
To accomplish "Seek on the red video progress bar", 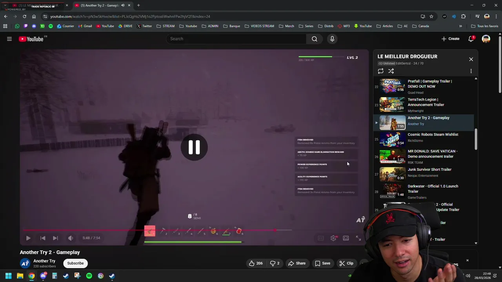I will 157,230.
